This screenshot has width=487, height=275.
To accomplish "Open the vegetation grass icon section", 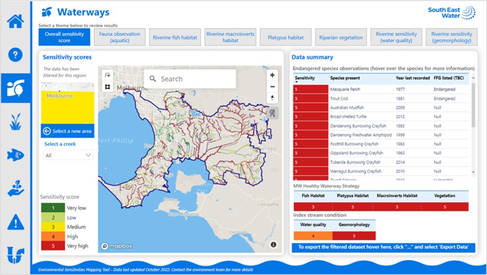I will coord(16,122).
